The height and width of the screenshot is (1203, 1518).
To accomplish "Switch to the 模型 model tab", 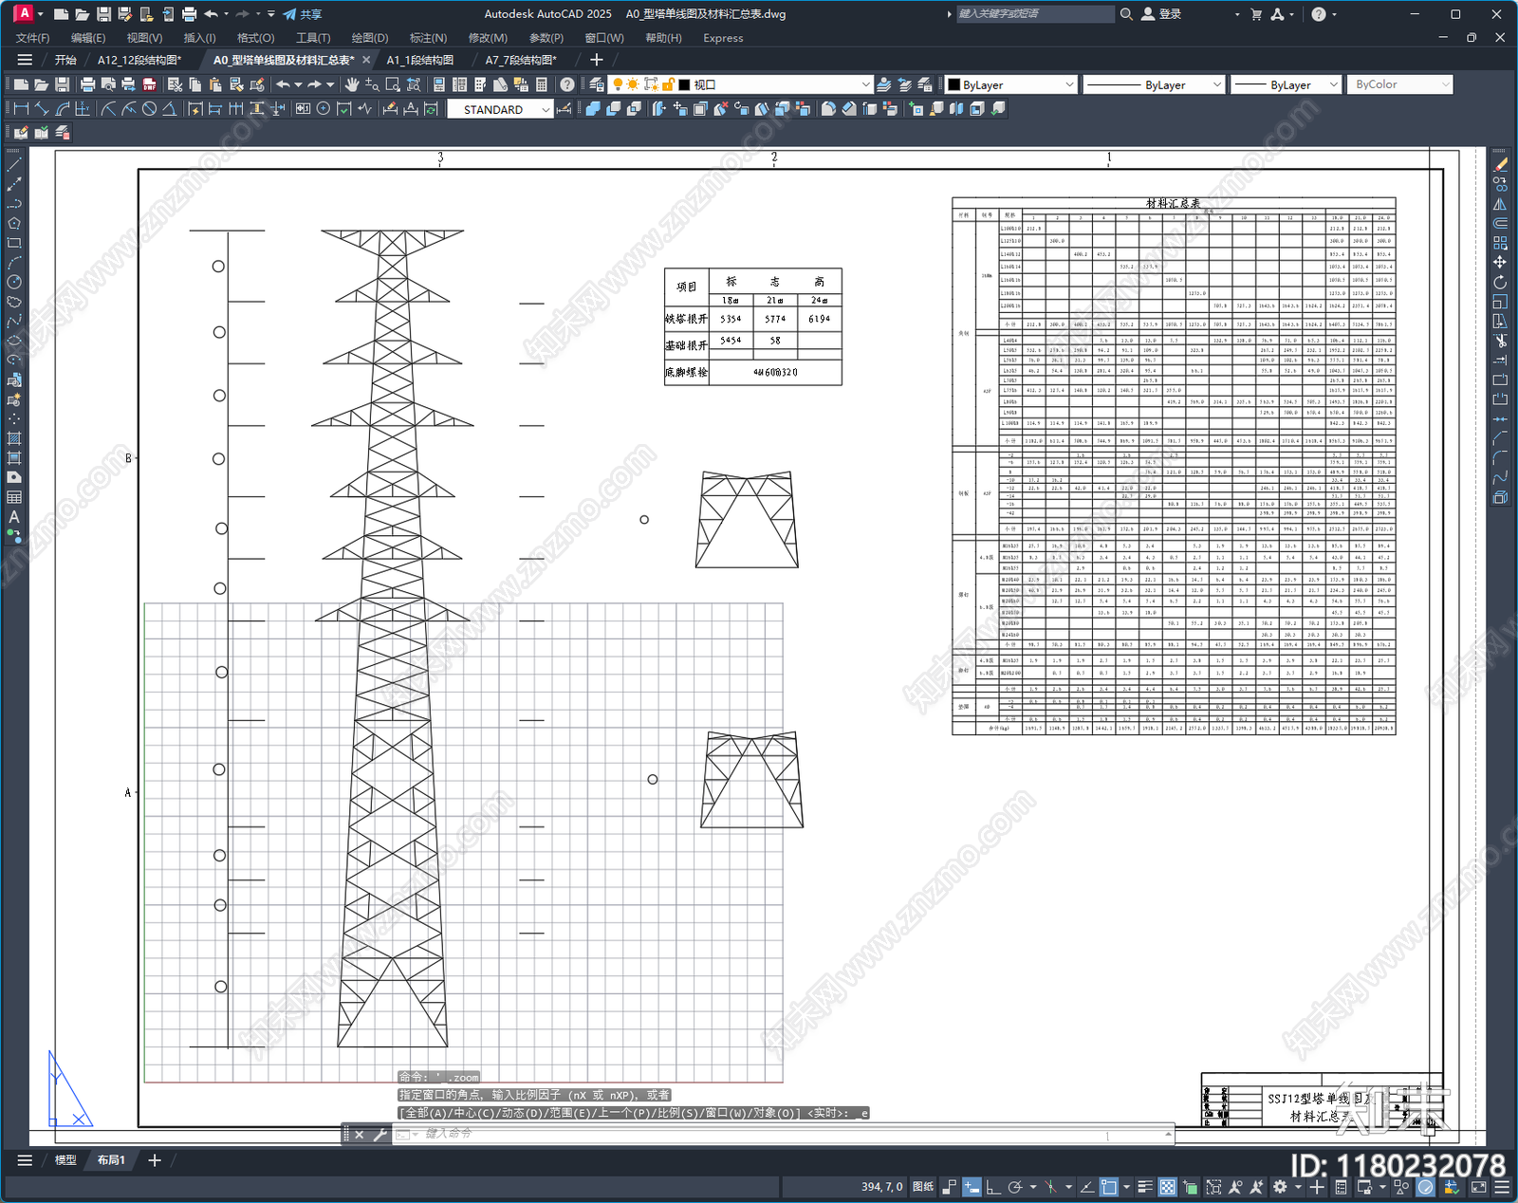I will click(x=65, y=1160).
